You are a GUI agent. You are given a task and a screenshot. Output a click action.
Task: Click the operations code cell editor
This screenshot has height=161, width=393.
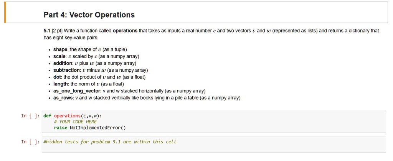tap(214, 122)
